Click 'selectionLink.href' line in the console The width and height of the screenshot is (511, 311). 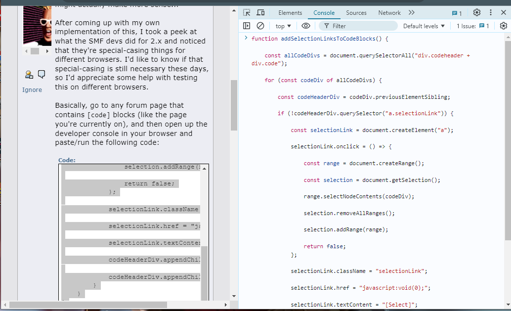pyautogui.click(x=360, y=288)
